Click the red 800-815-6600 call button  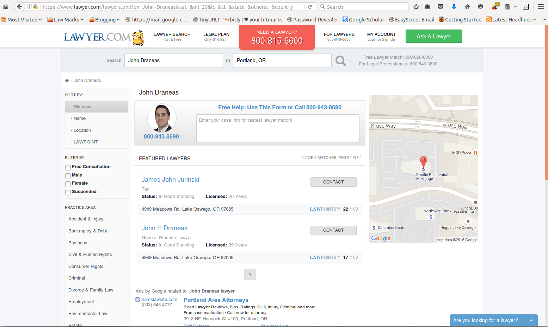[277, 37]
